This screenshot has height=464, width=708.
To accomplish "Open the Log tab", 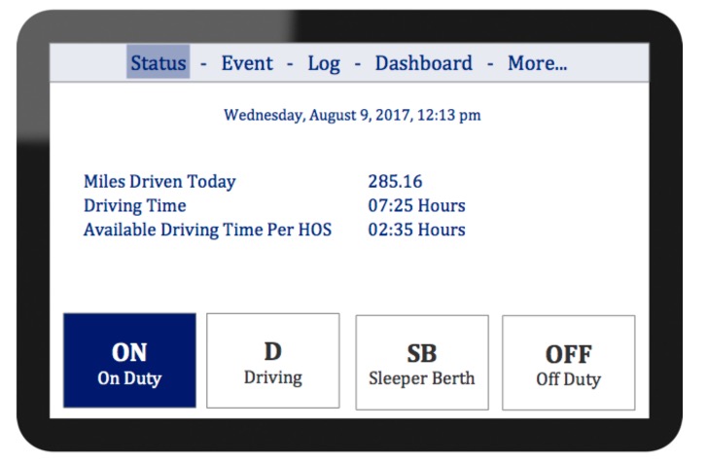I will [324, 63].
